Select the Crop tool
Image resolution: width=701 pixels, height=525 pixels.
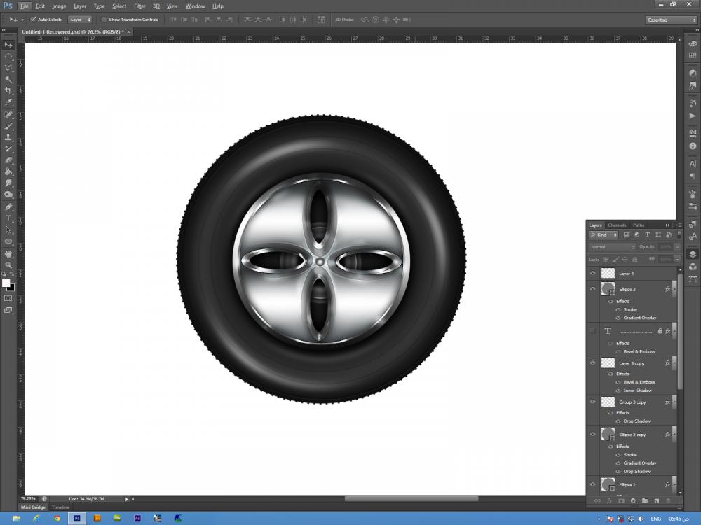[x=8, y=90]
